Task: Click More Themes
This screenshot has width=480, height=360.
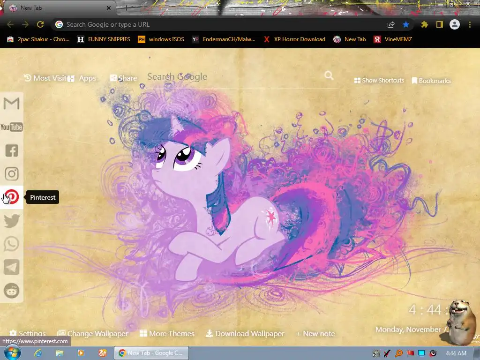Action: click(167, 333)
